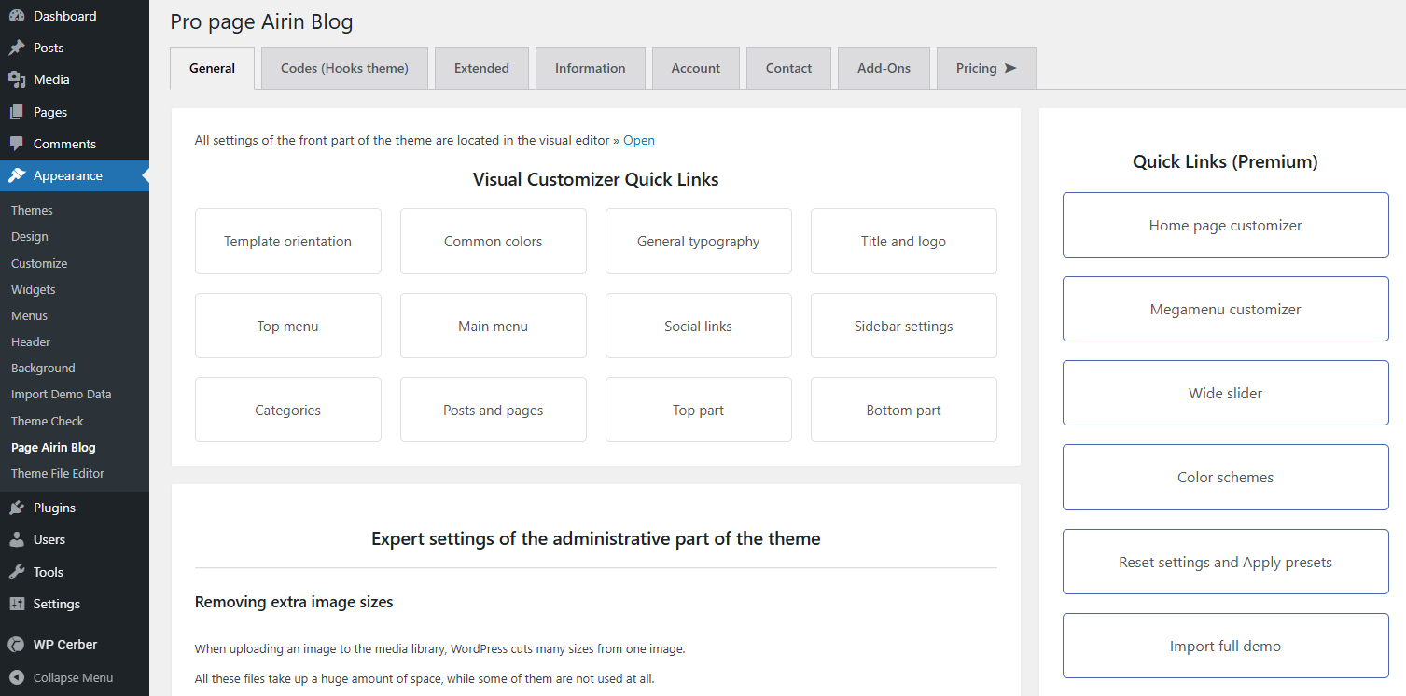This screenshot has width=1406, height=696.
Task: Click Home page customizer premium link
Action: [x=1226, y=225]
